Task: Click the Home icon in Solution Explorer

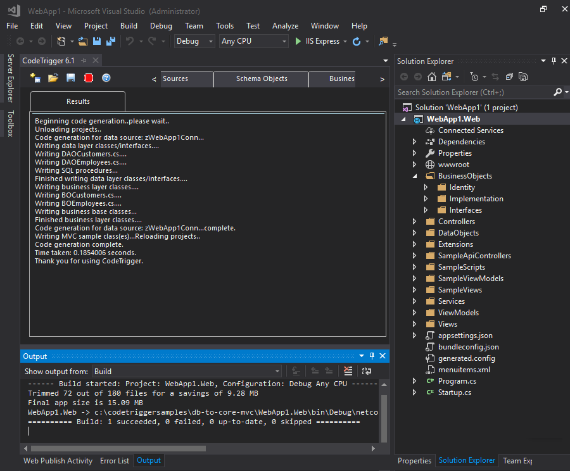Action: click(x=431, y=77)
